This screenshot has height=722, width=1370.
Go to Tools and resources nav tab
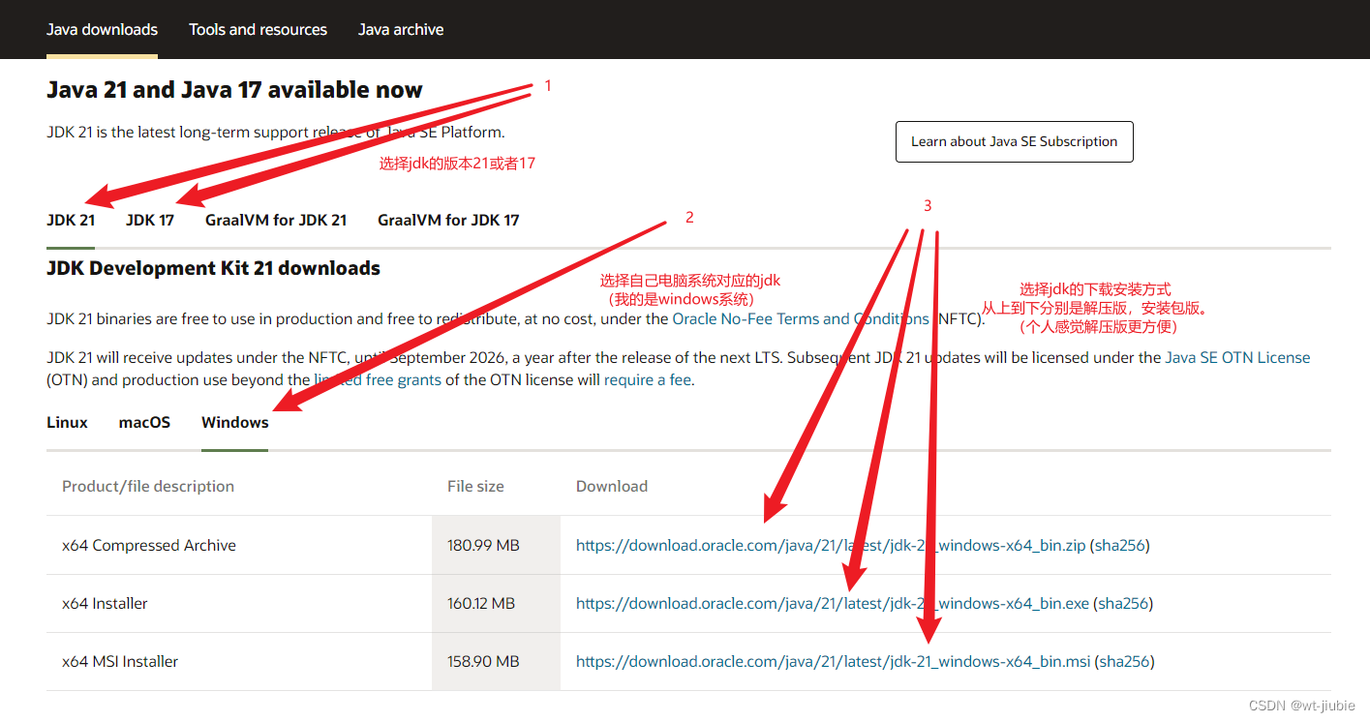tap(258, 29)
